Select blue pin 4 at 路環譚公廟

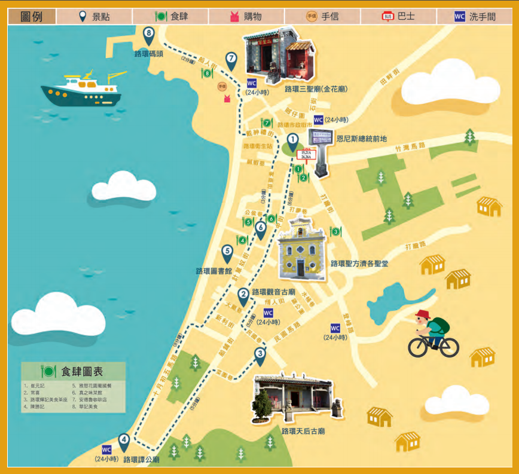coord(124,441)
